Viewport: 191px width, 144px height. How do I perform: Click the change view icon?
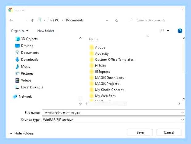[x=162, y=31]
